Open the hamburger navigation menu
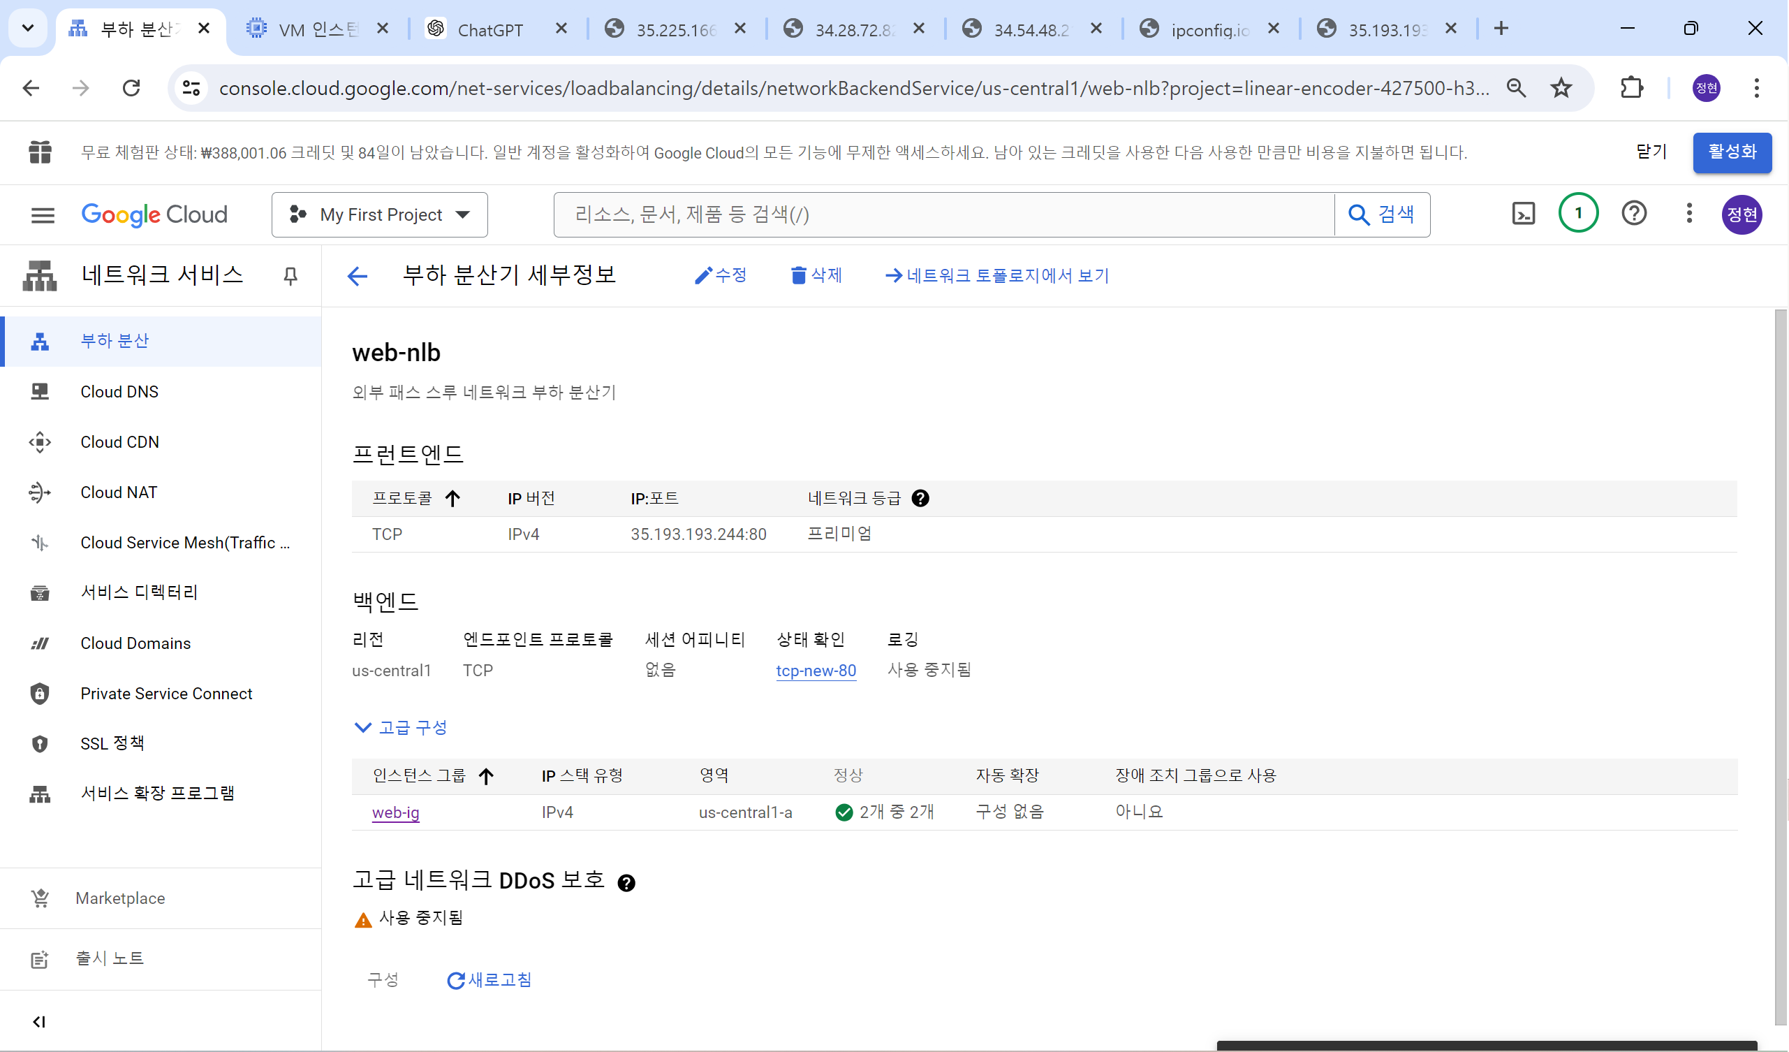The width and height of the screenshot is (1789, 1052). click(43, 214)
